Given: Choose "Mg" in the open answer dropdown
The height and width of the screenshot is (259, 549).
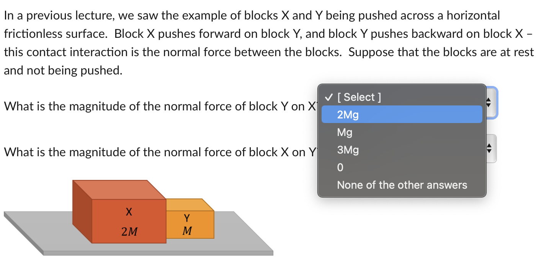Looking at the screenshot, I should 344,132.
